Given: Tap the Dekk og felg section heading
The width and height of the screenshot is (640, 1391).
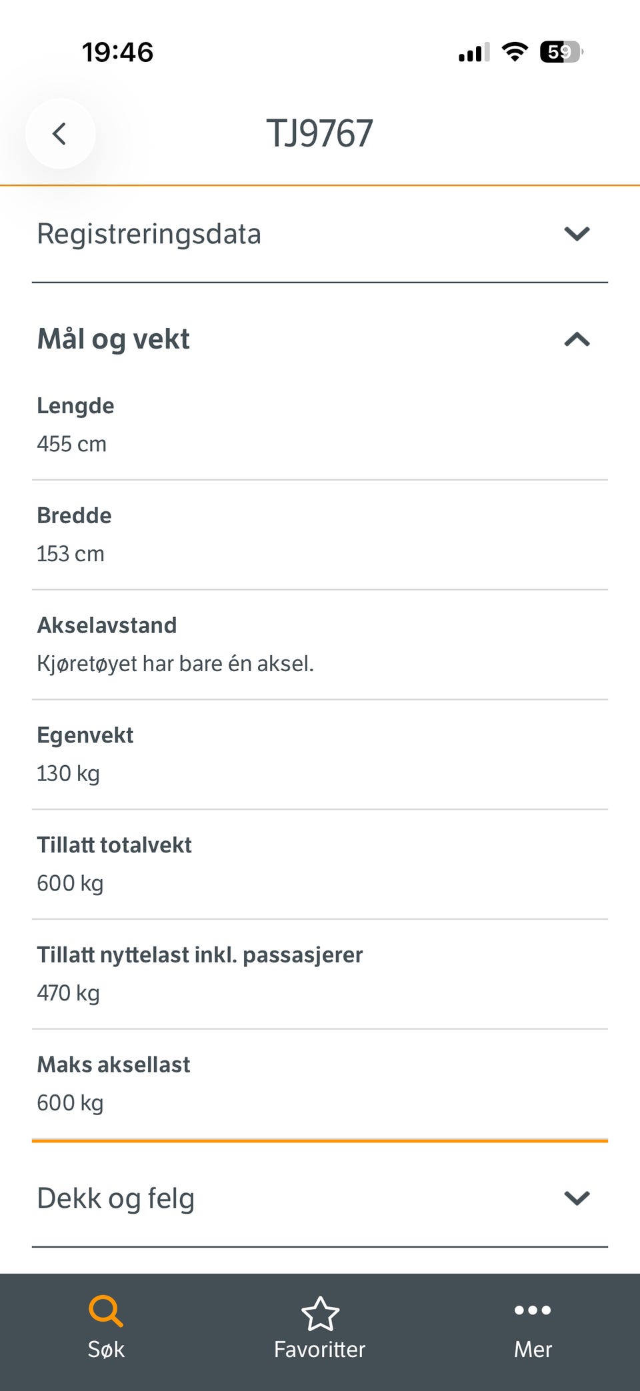Looking at the screenshot, I should coord(116,1198).
